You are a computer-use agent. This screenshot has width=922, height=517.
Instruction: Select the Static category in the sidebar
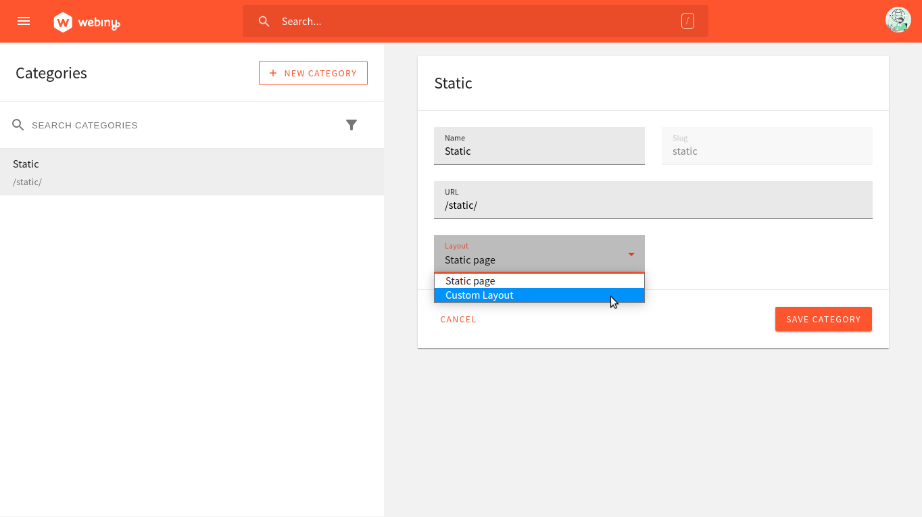pos(26,164)
